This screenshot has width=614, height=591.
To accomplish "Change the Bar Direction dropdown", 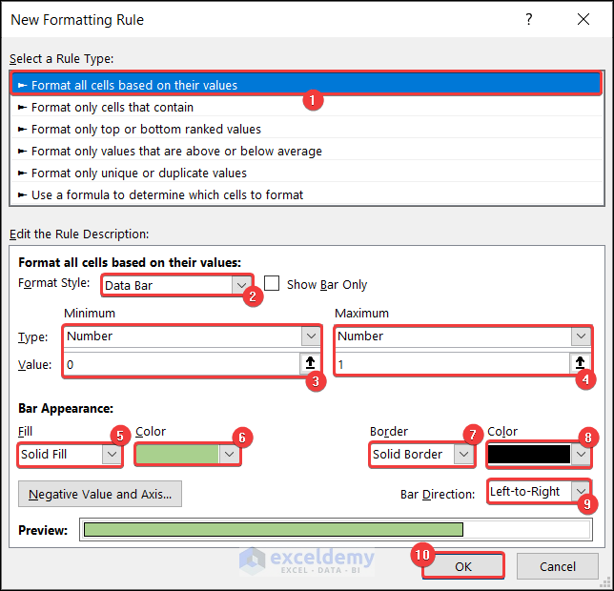I will tap(580, 492).
